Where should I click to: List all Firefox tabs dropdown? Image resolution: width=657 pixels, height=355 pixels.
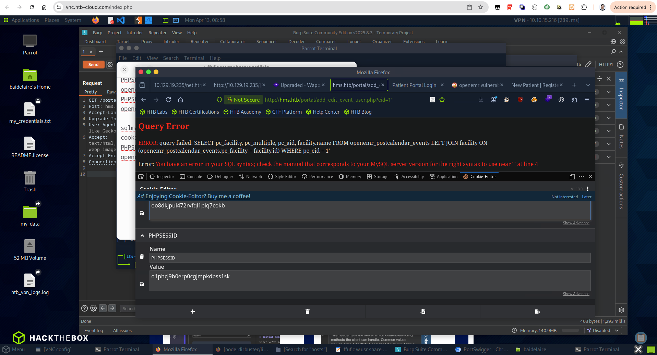[x=588, y=85]
